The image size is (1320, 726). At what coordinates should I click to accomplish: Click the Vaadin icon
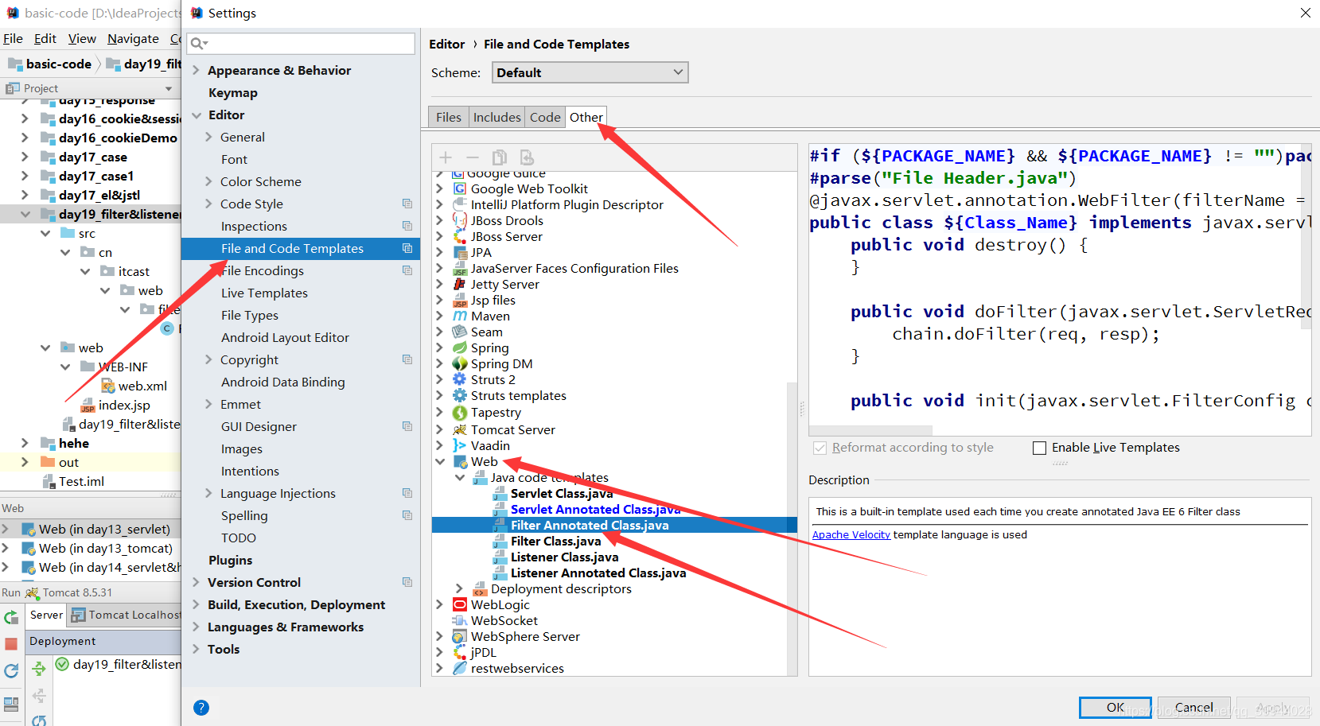(x=460, y=445)
